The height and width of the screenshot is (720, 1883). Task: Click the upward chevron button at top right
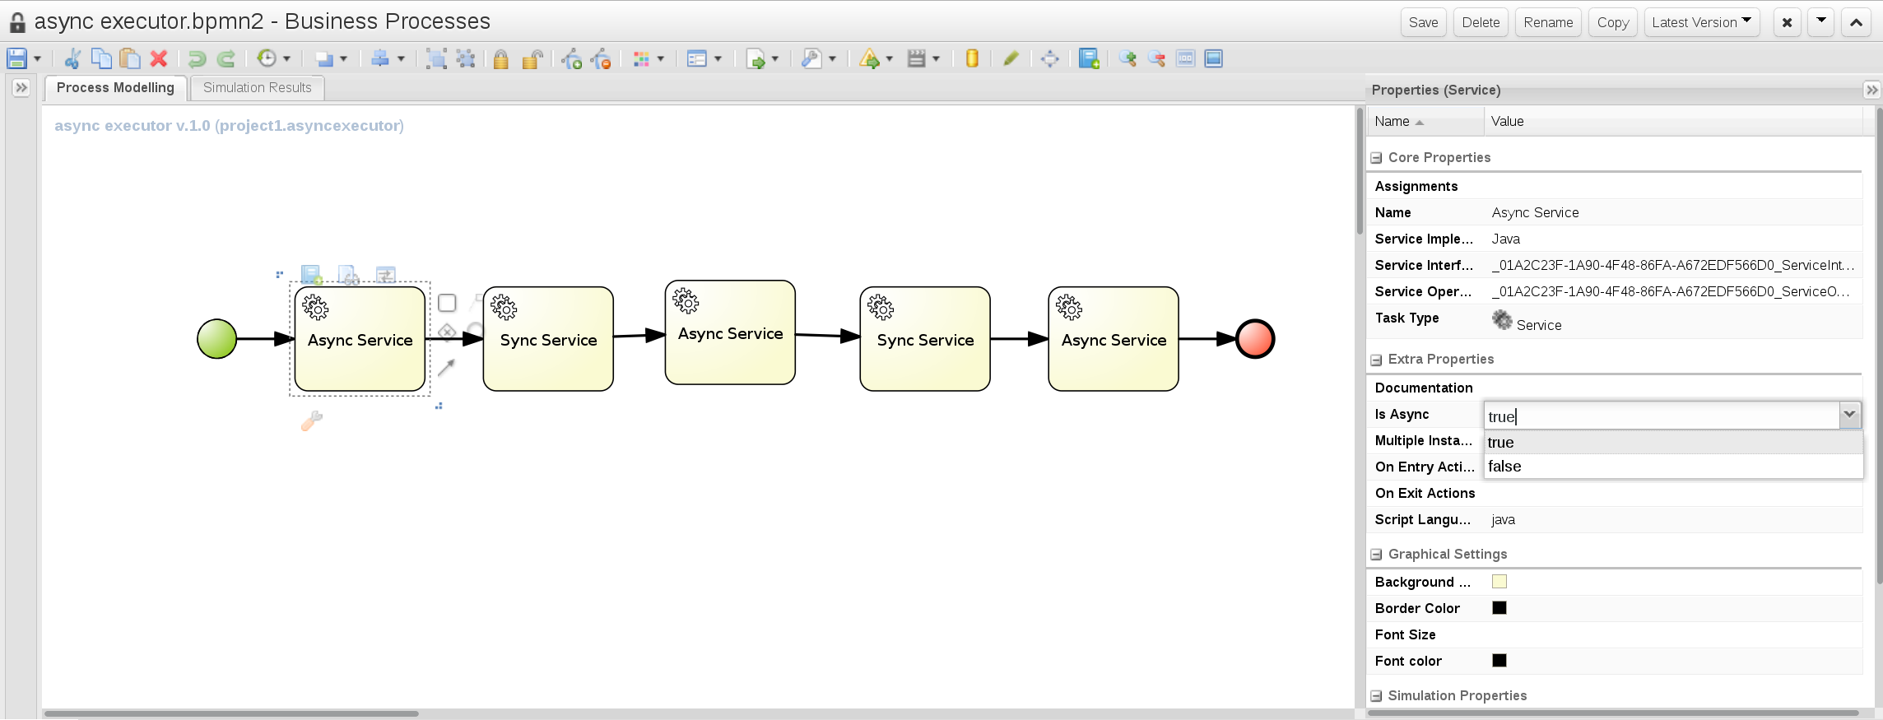pos(1856,22)
